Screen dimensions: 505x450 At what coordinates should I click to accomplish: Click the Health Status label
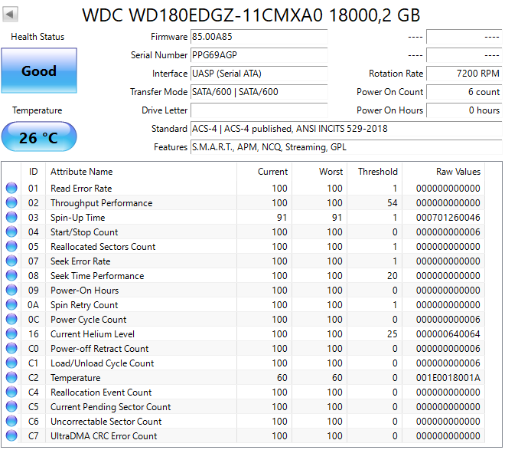(37, 37)
